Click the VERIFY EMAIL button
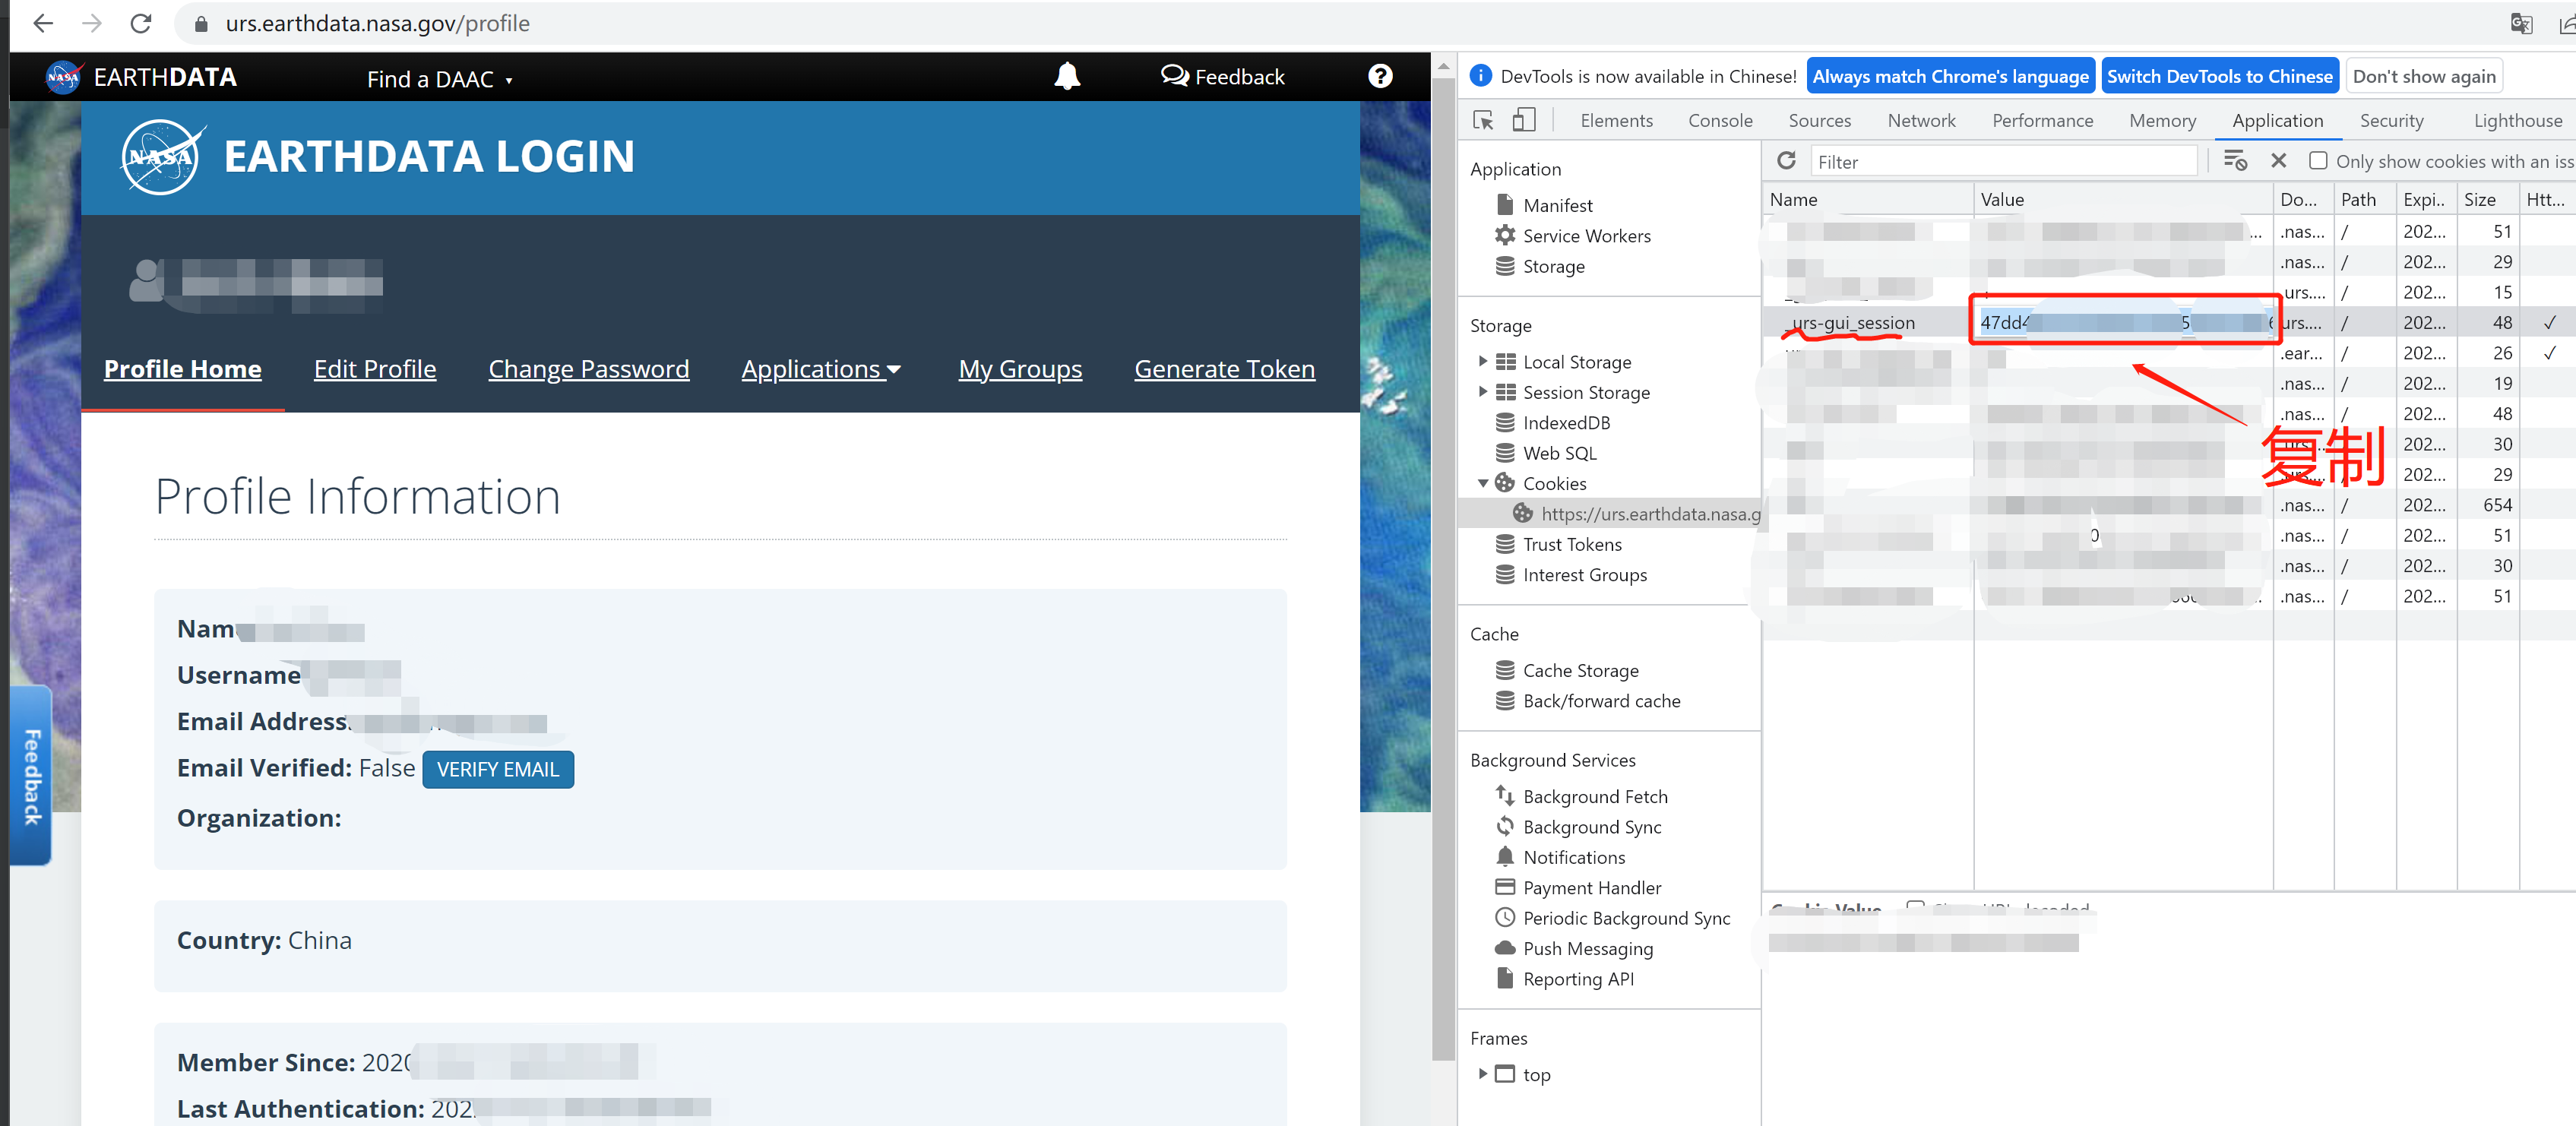 tap(497, 769)
